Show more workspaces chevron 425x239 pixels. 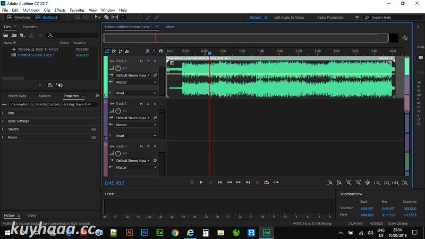point(357,17)
